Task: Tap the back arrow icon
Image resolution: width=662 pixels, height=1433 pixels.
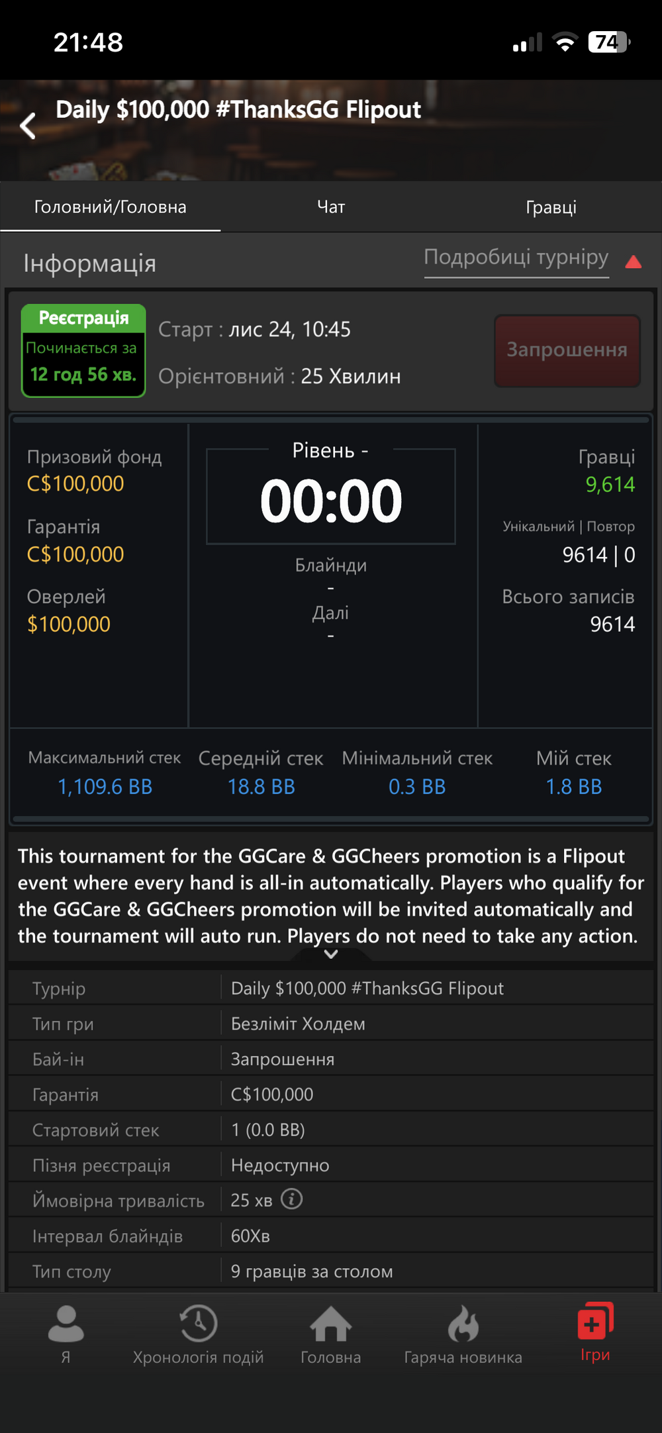Action: pyautogui.click(x=28, y=125)
